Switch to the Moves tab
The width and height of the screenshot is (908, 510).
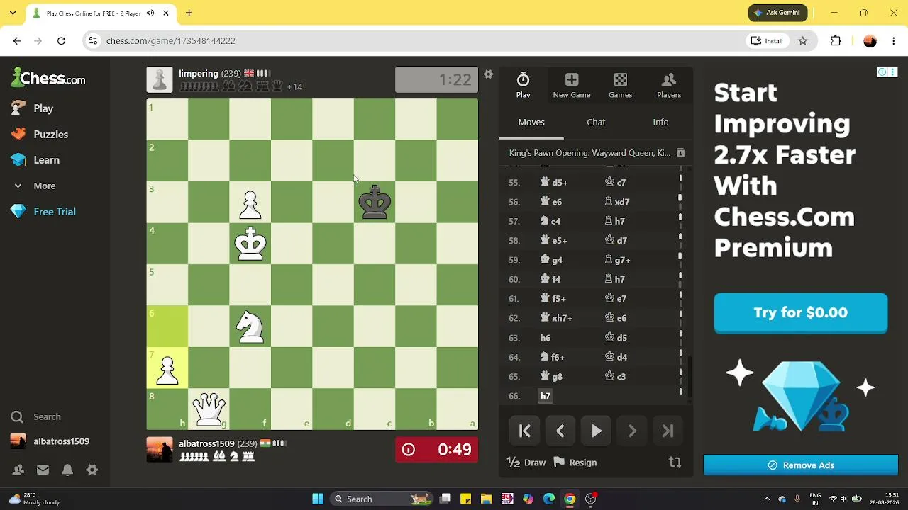531,122
